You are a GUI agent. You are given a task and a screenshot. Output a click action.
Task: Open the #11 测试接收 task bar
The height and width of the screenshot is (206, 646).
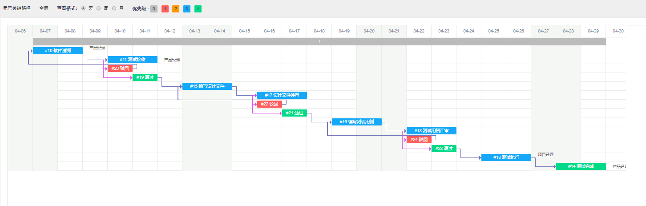133,60
